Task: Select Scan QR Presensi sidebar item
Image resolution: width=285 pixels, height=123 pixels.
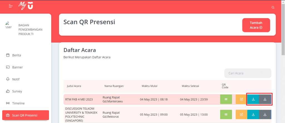Action: (x=25, y=115)
